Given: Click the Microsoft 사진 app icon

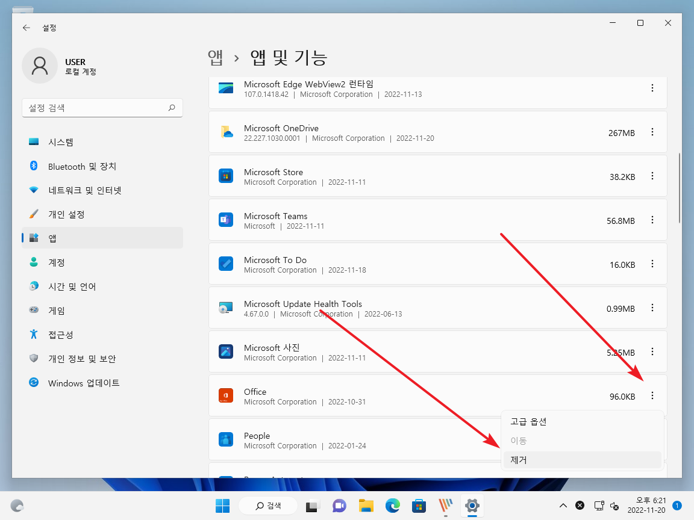Looking at the screenshot, I should pos(226,351).
